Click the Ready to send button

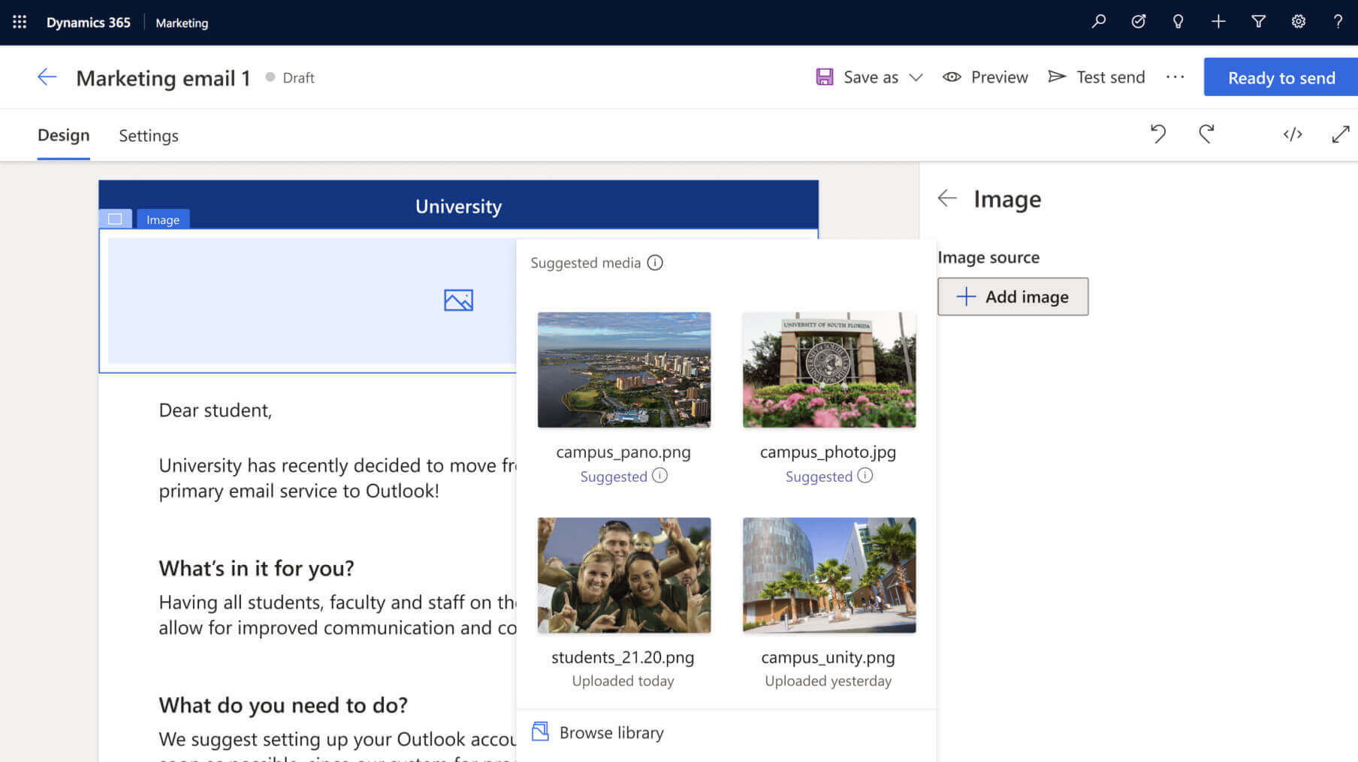point(1281,77)
